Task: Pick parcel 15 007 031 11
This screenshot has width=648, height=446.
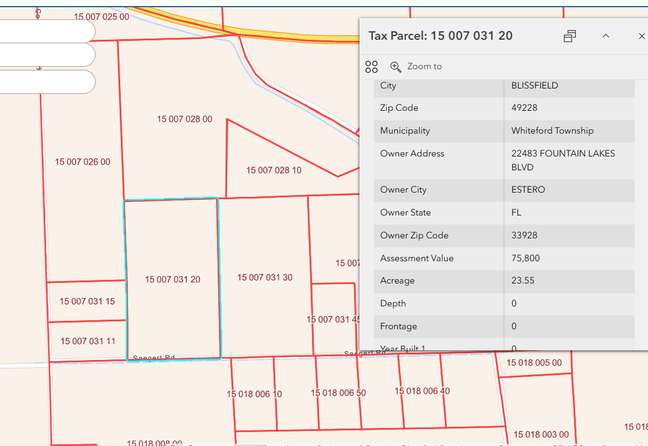Action: (x=88, y=341)
